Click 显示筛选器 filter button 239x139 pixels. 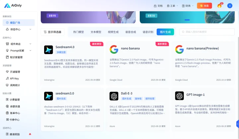(x=52, y=32)
